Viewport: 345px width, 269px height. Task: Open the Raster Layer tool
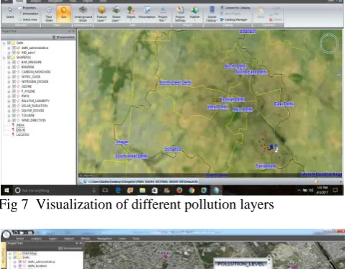point(117,14)
